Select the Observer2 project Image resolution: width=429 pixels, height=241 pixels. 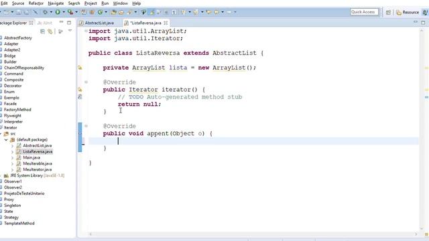[13, 187]
